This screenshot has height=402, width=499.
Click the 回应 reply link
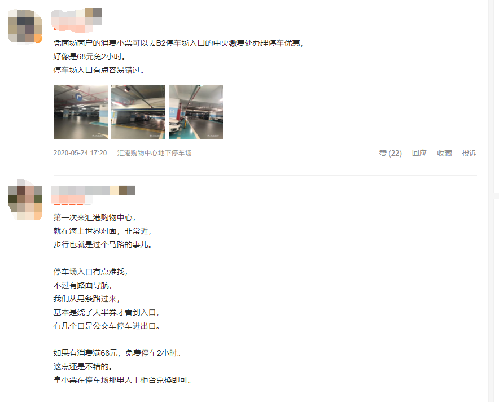[x=419, y=153]
